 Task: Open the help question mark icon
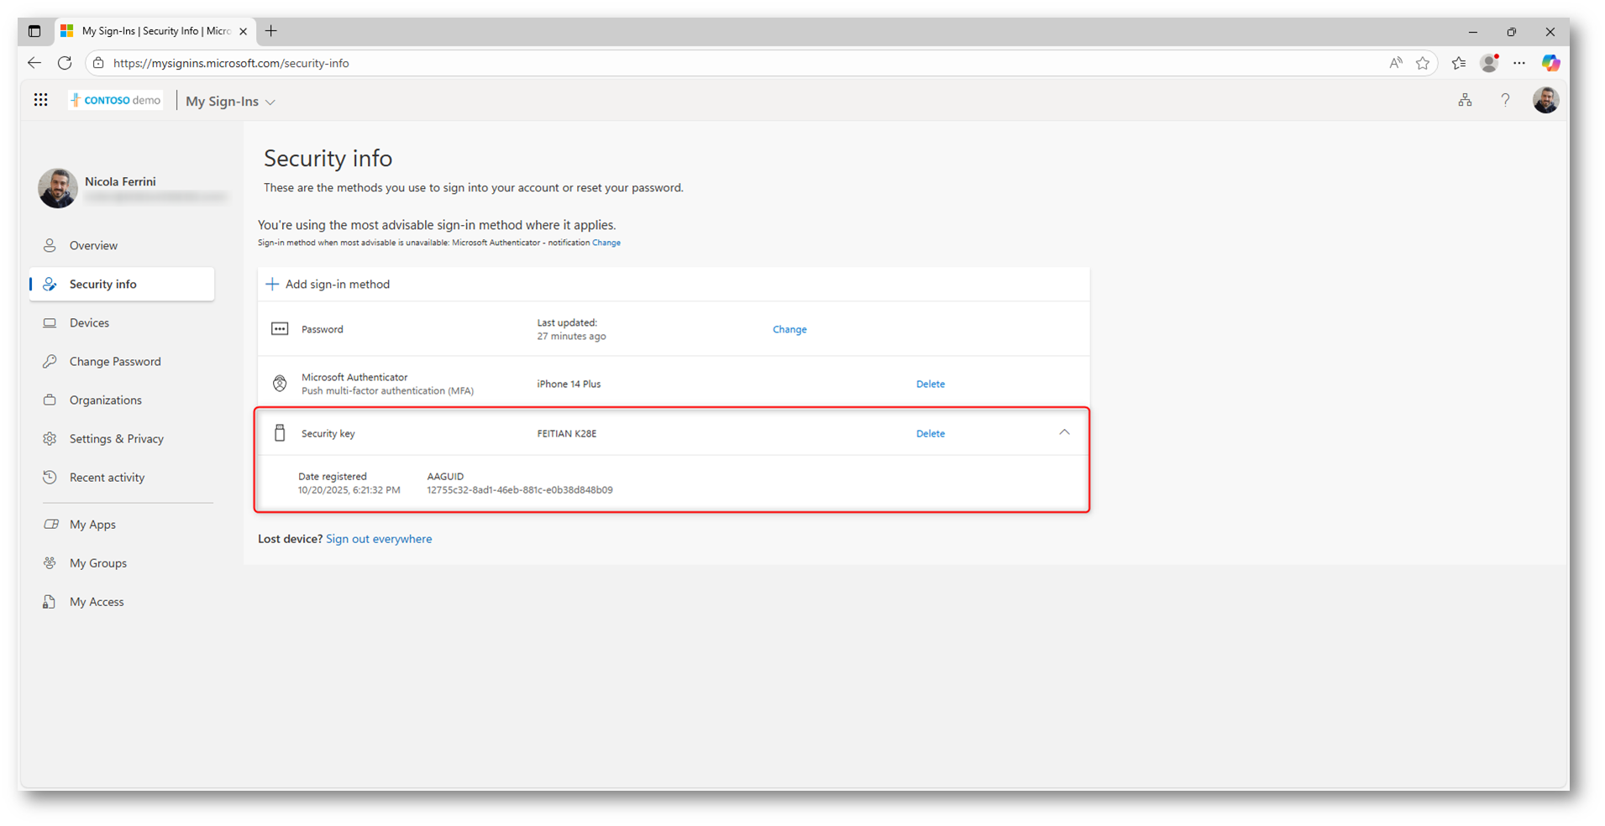1505,100
